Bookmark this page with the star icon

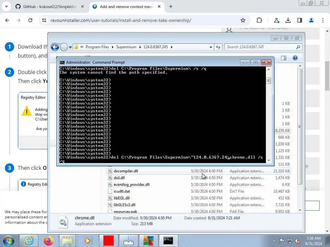point(243,20)
